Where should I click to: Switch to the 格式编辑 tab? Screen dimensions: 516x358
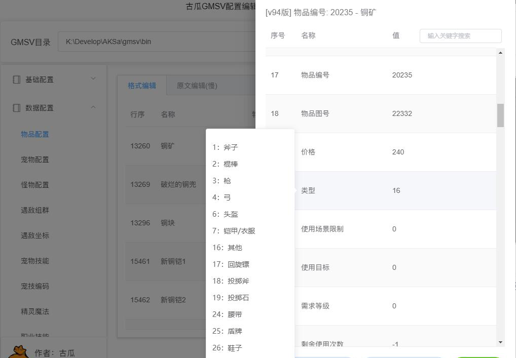click(x=142, y=86)
